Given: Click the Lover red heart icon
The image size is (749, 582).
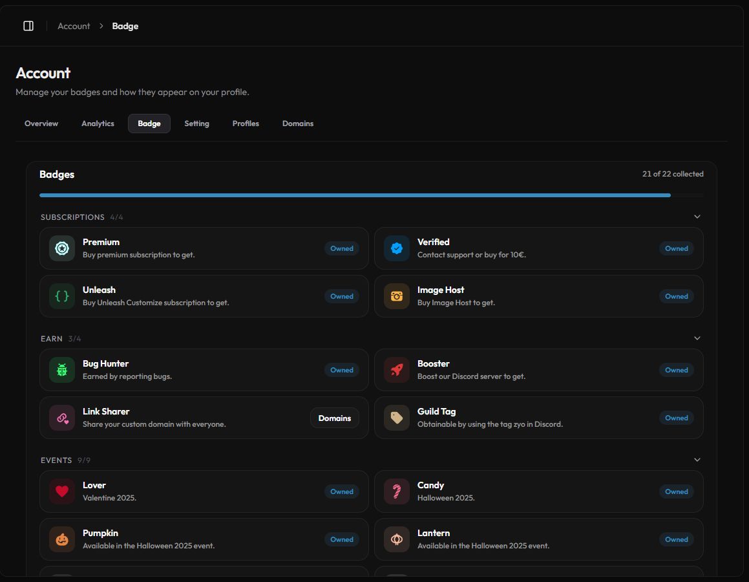Looking at the screenshot, I should point(62,491).
